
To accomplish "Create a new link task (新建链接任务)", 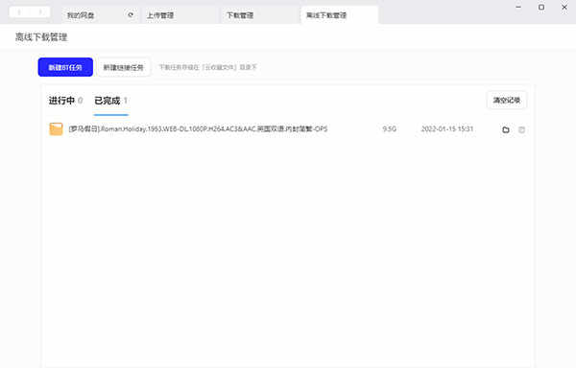I will [124, 67].
